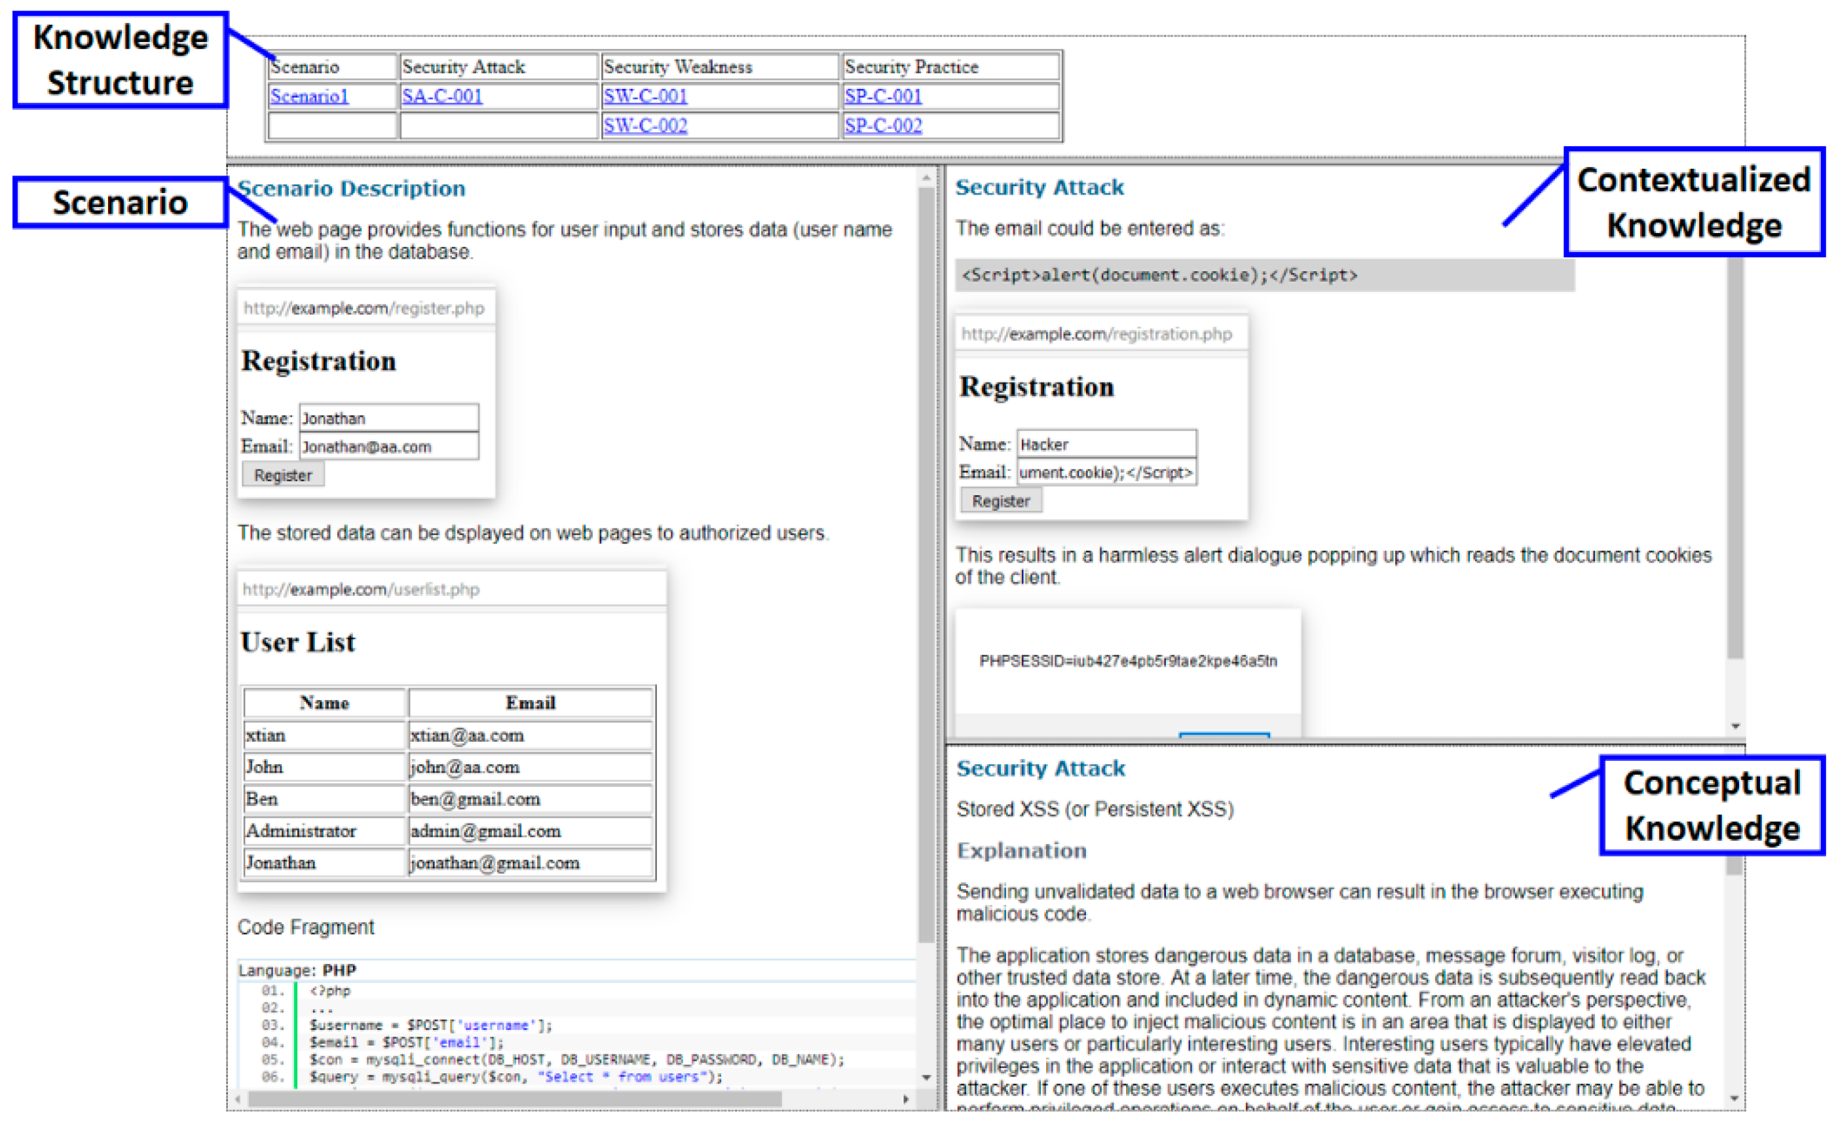Open the SA-C-001 security attack link
This screenshot has height=1123, width=1838.
[x=441, y=96]
